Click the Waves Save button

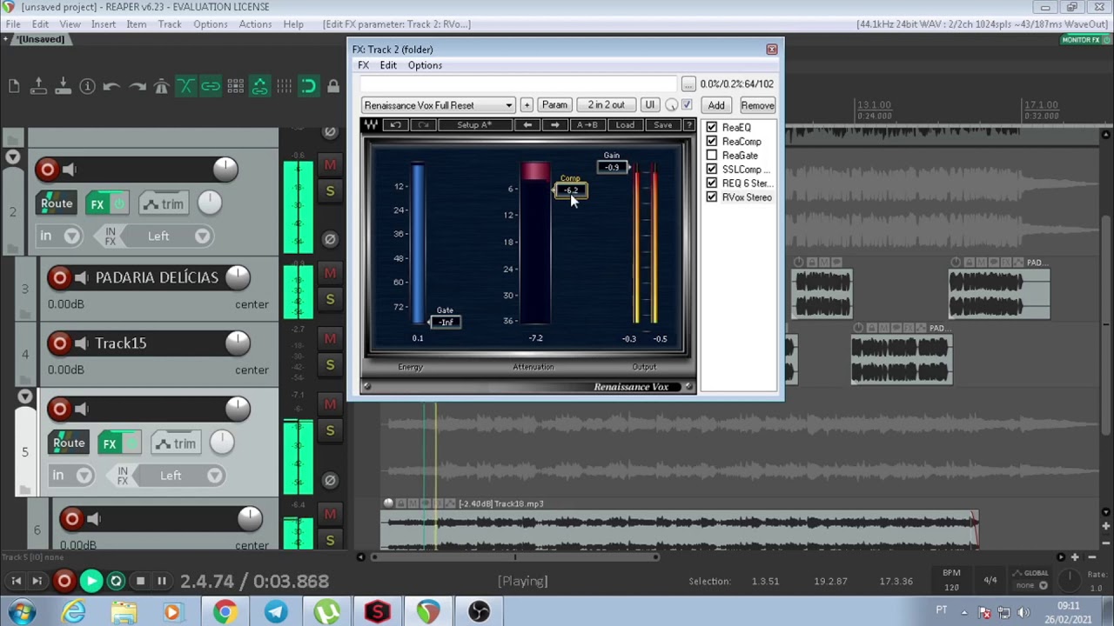[662, 125]
